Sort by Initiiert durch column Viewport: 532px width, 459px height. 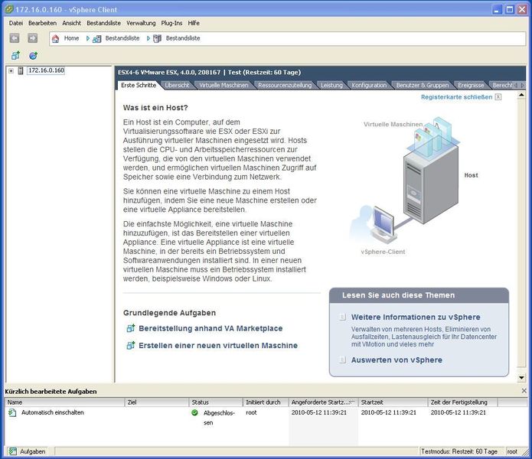tap(266, 402)
